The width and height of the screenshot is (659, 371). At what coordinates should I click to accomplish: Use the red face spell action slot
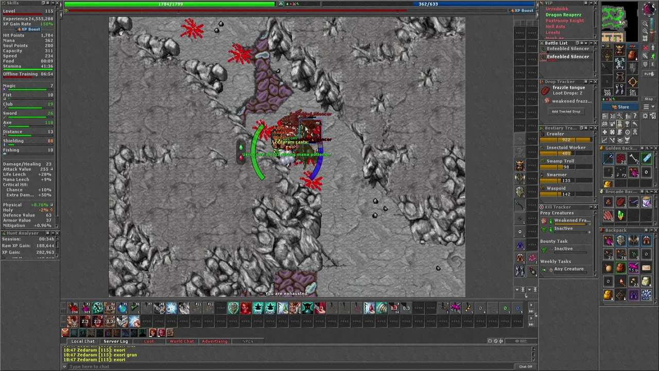[x=246, y=308]
